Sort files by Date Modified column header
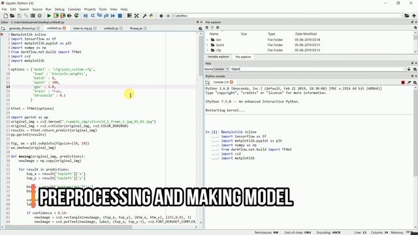This screenshot has width=418, height=235. coord(306,34)
